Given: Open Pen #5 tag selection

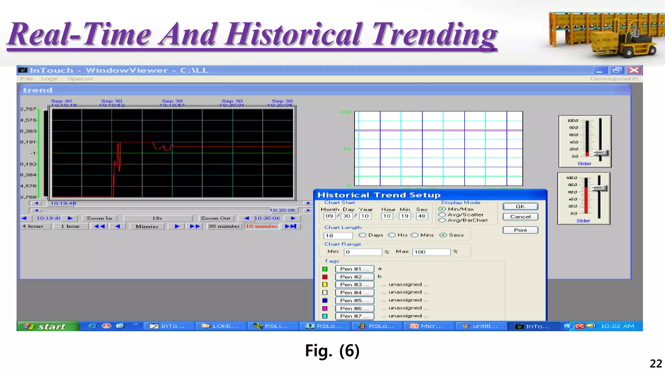Looking at the screenshot, I should pos(355,300).
